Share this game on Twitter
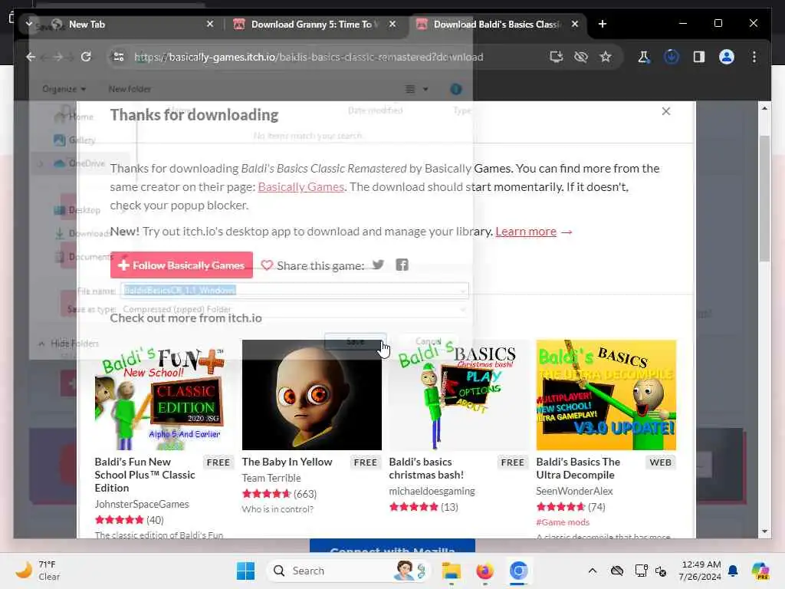785x589 pixels. point(378,265)
